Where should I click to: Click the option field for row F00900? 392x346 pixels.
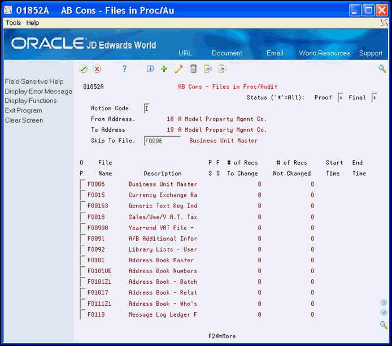click(83, 228)
